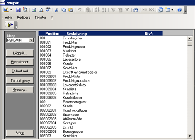Click the Ta bort rad button
Screen dimensions: 195x140
tap(20, 71)
